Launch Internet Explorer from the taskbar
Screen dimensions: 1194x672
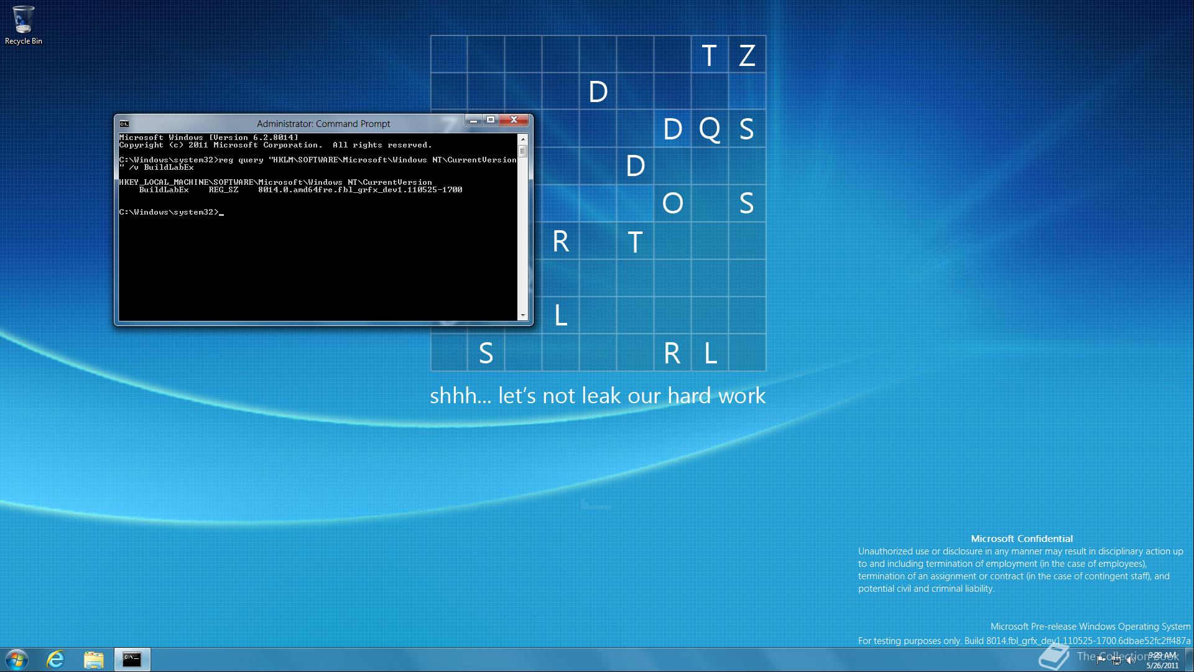coord(56,659)
